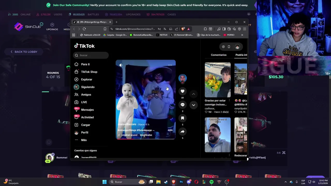The width and height of the screenshot is (331, 186).
Task: Open Paletools v26.0.20 bookmark
Action: coord(90,35)
